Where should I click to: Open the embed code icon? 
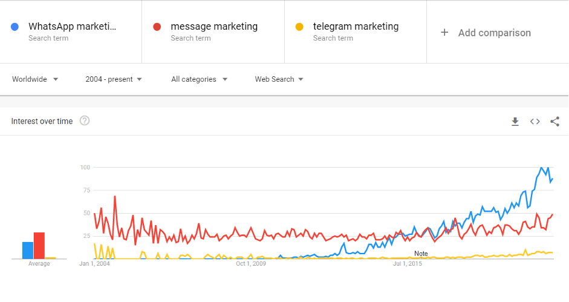535,122
